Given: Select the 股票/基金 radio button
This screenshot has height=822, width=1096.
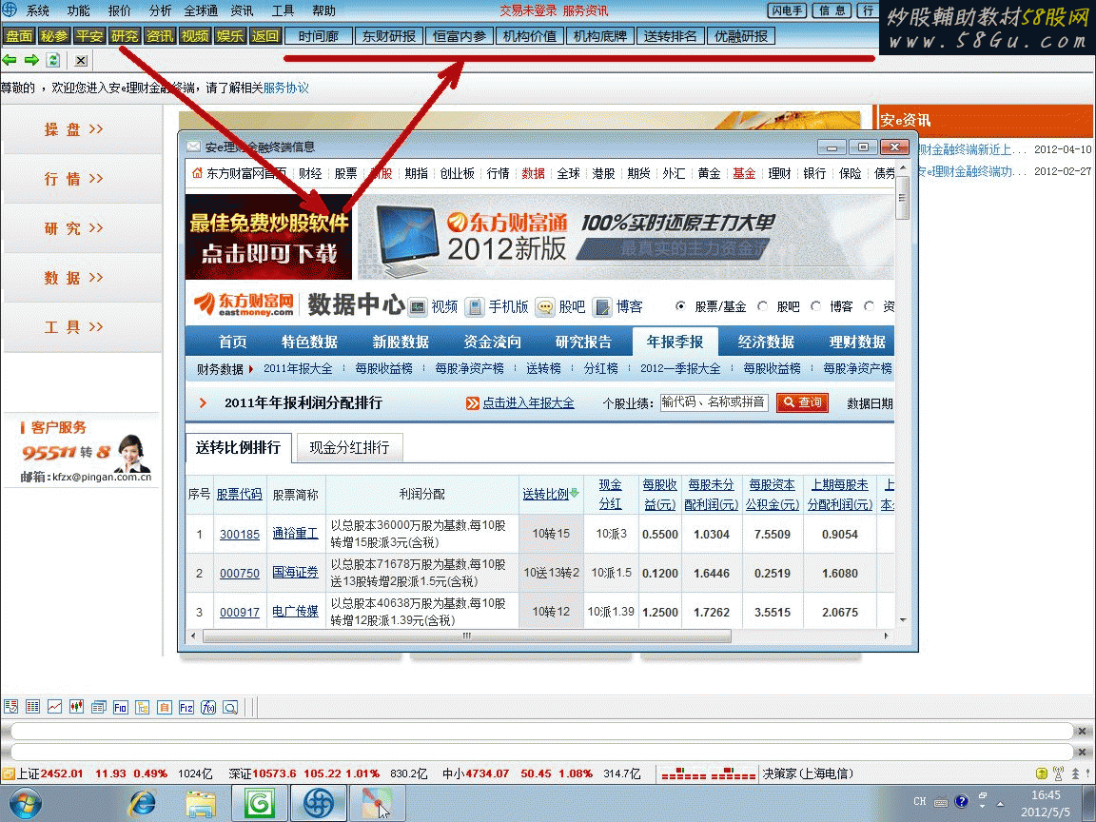Looking at the screenshot, I should (x=680, y=306).
